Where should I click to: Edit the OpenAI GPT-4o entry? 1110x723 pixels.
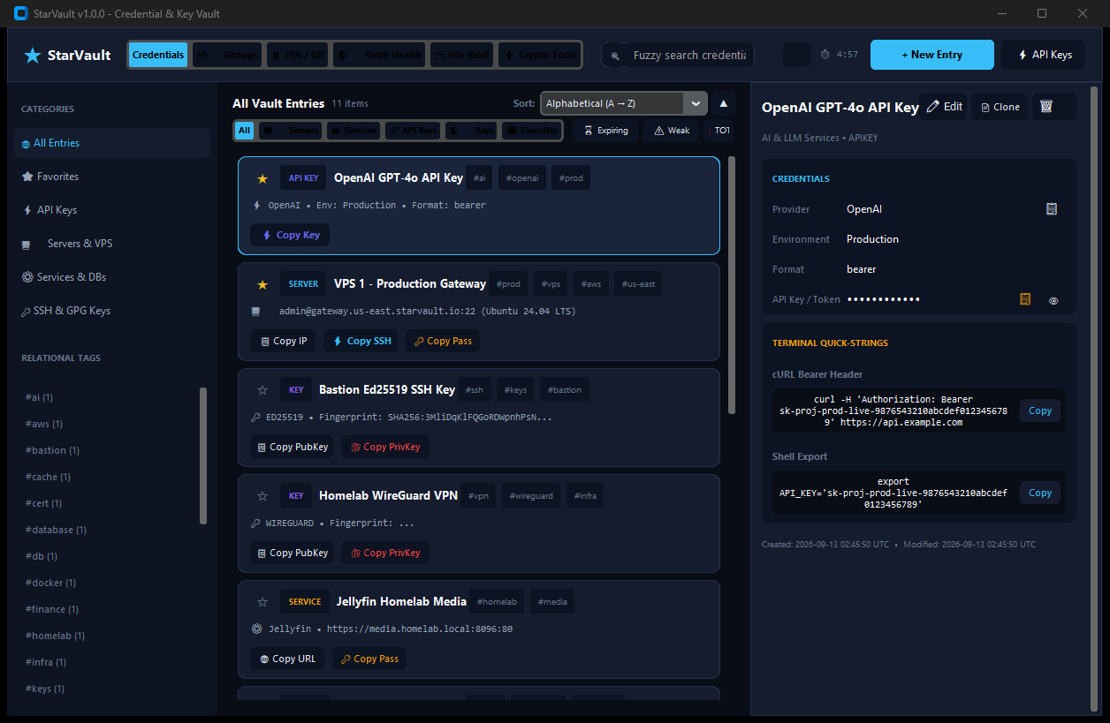pyautogui.click(x=944, y=107)
